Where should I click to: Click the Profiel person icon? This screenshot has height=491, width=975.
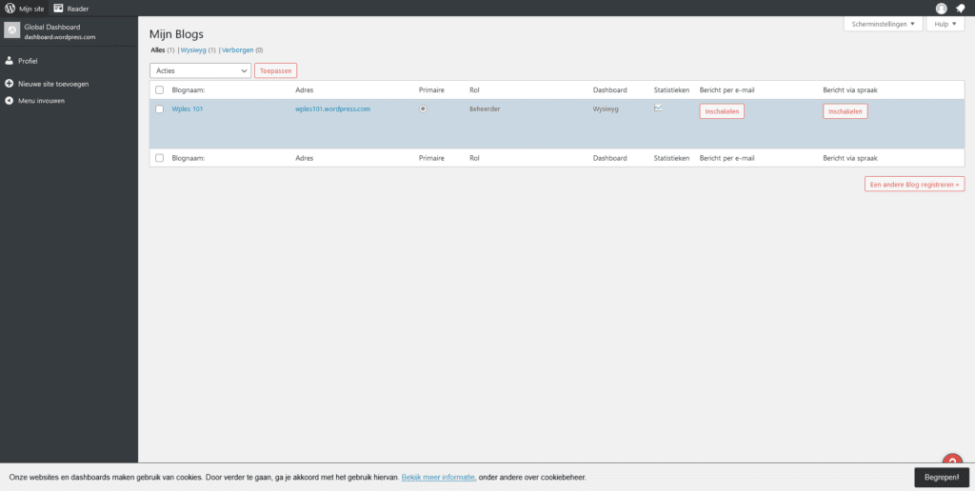10,61
